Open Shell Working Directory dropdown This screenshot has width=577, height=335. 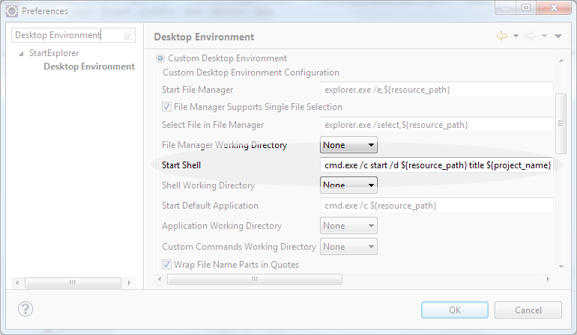click(x=348, y=185)
